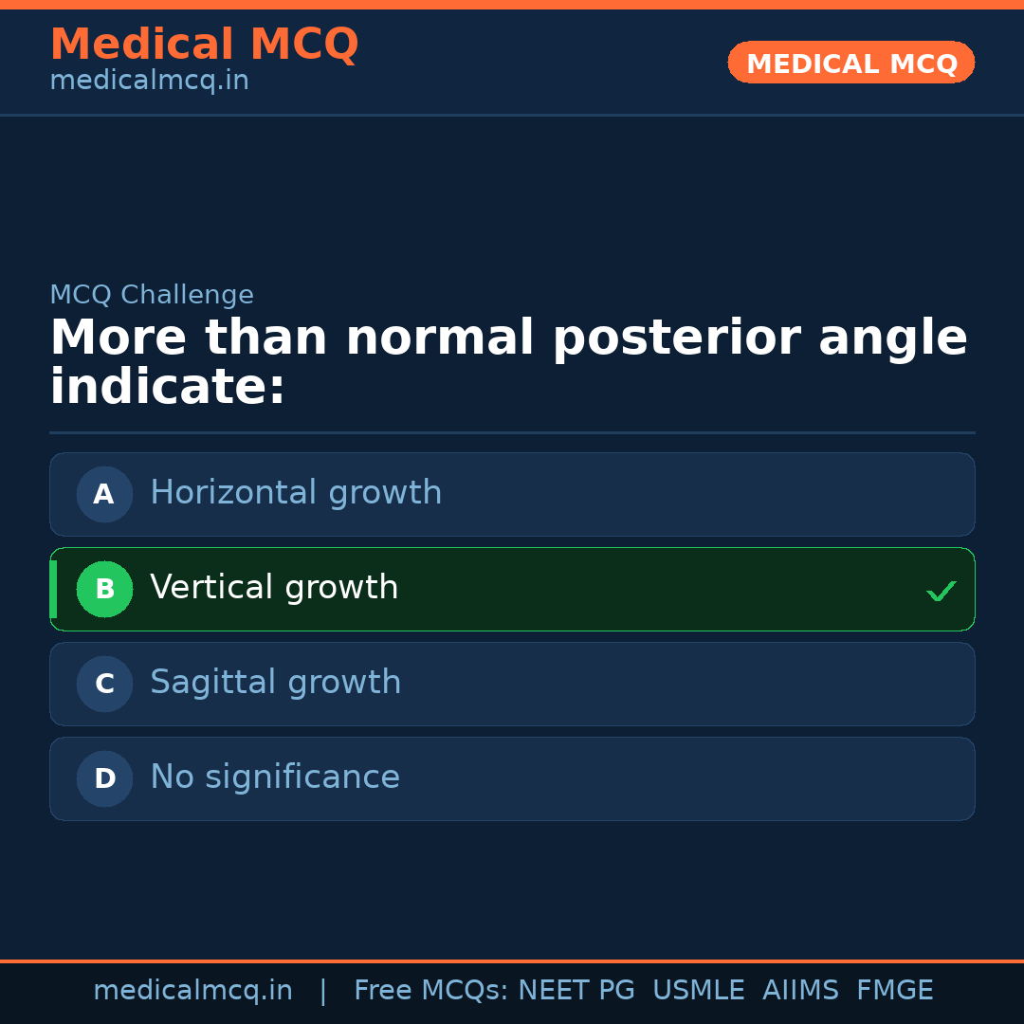This screenshot has height=1024, width=1024.
Task: Click the letter A circle icon
Action: pos(104,494)
